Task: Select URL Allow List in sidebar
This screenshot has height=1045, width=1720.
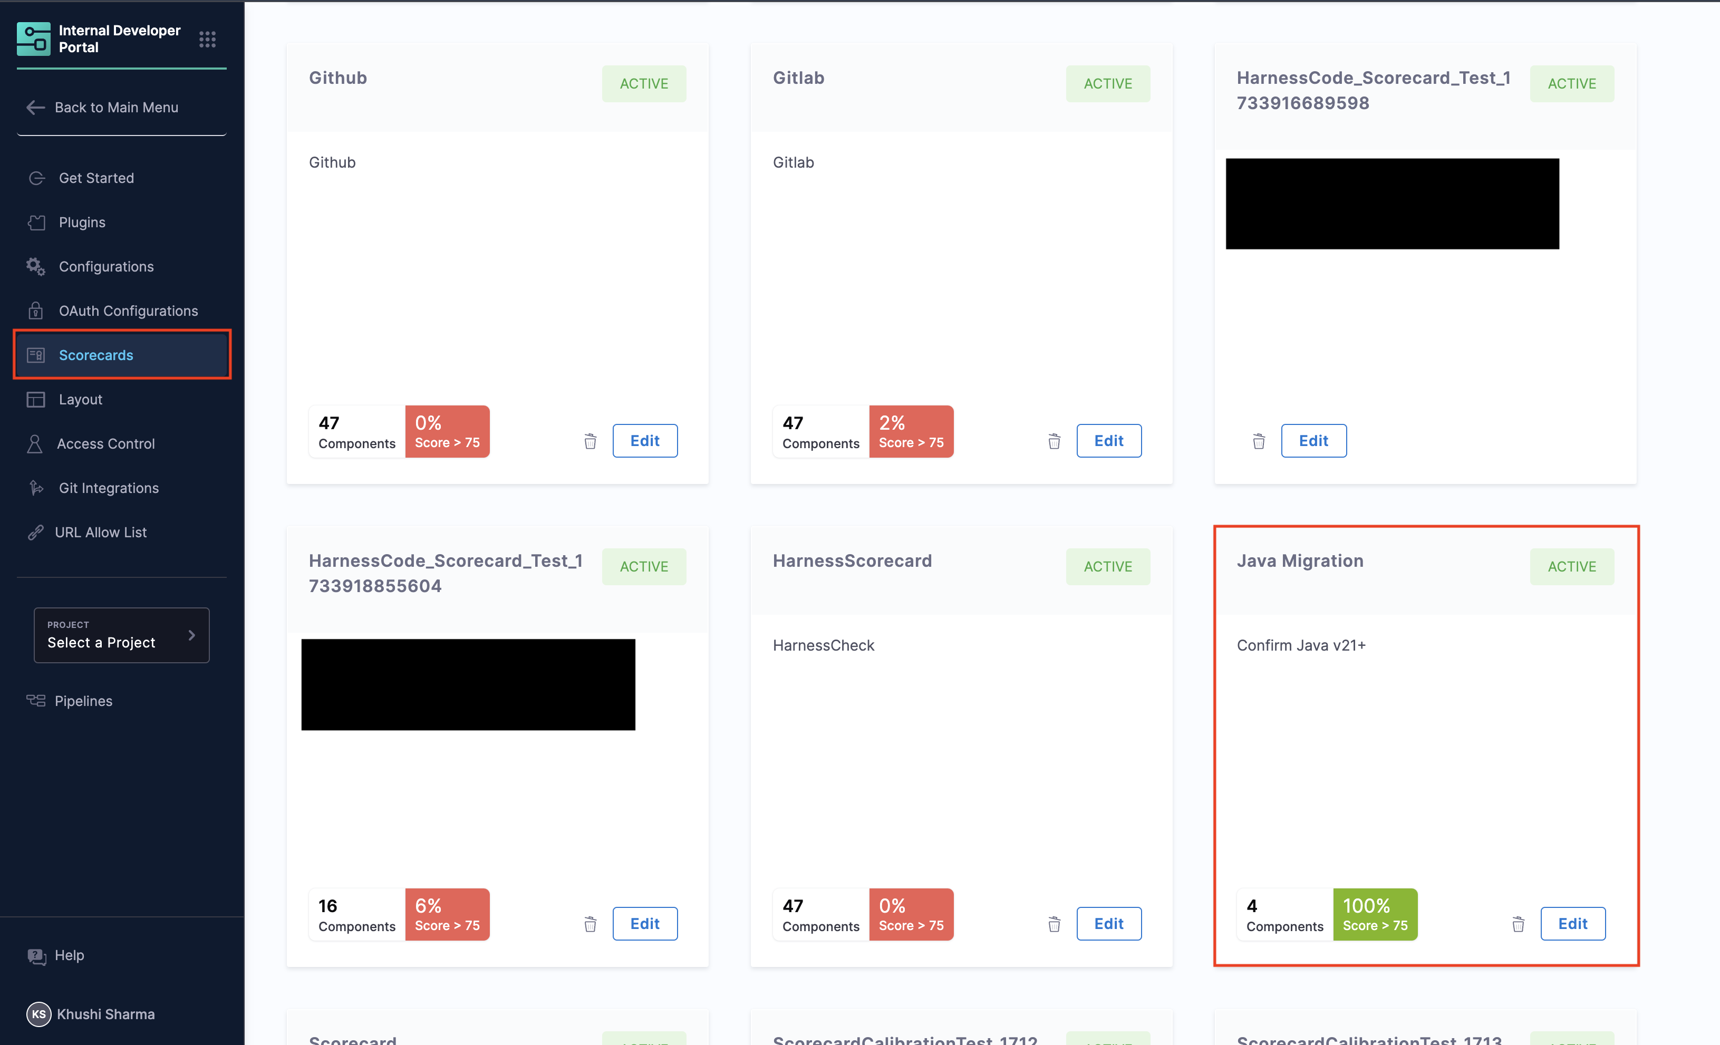Action: 101,532
